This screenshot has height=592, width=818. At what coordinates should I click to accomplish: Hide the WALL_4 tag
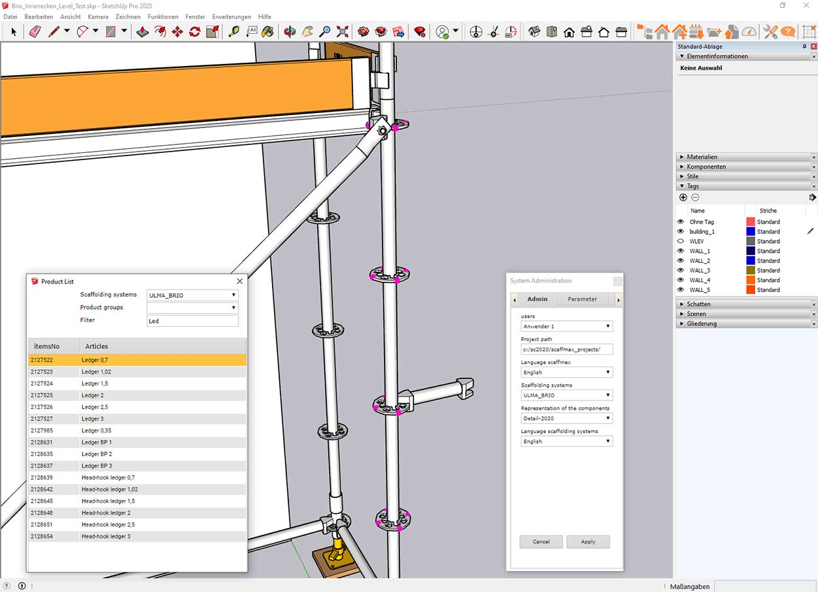tap(681, 280)
